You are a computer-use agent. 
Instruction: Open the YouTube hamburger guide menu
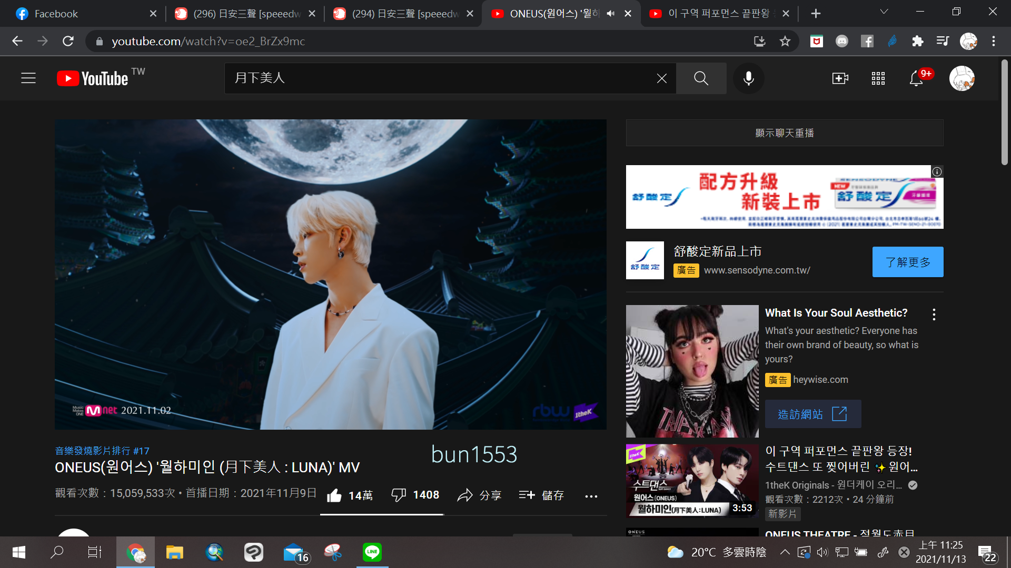point(28,78)
